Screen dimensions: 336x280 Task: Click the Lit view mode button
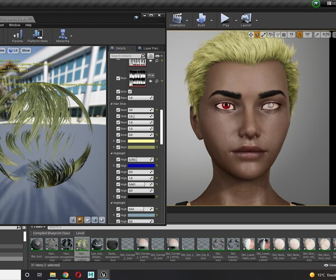(13, 50)
